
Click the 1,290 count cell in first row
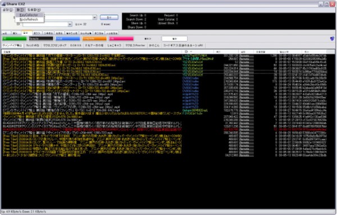pos(274,56)
